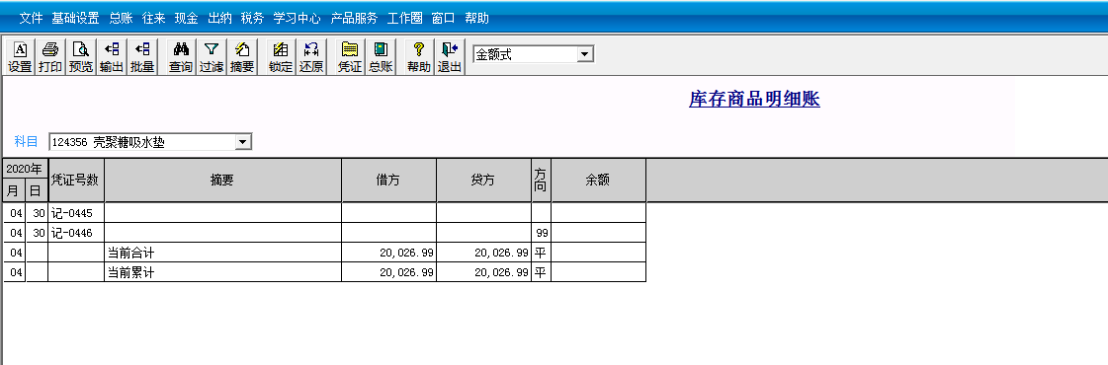Click the 还原 restore icon

click(x=311, y=57)
